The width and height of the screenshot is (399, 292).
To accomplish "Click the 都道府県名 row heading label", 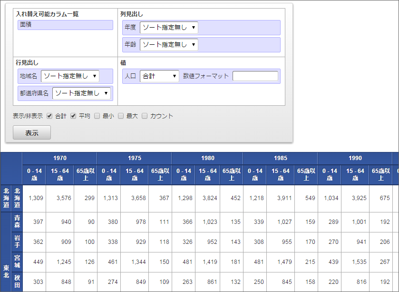I will click(x=34, y=93).
